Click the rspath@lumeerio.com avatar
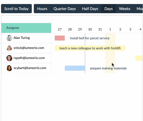 click(x=9, y=58)
